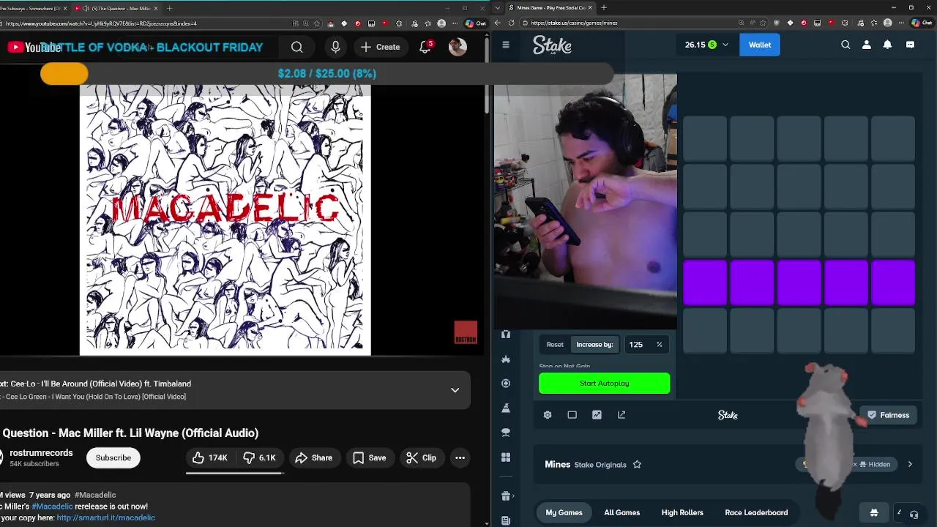This screenshot has width=937, height=527.
Task: Dislike the video showing 6.1K
Action: tap(260, 457)
